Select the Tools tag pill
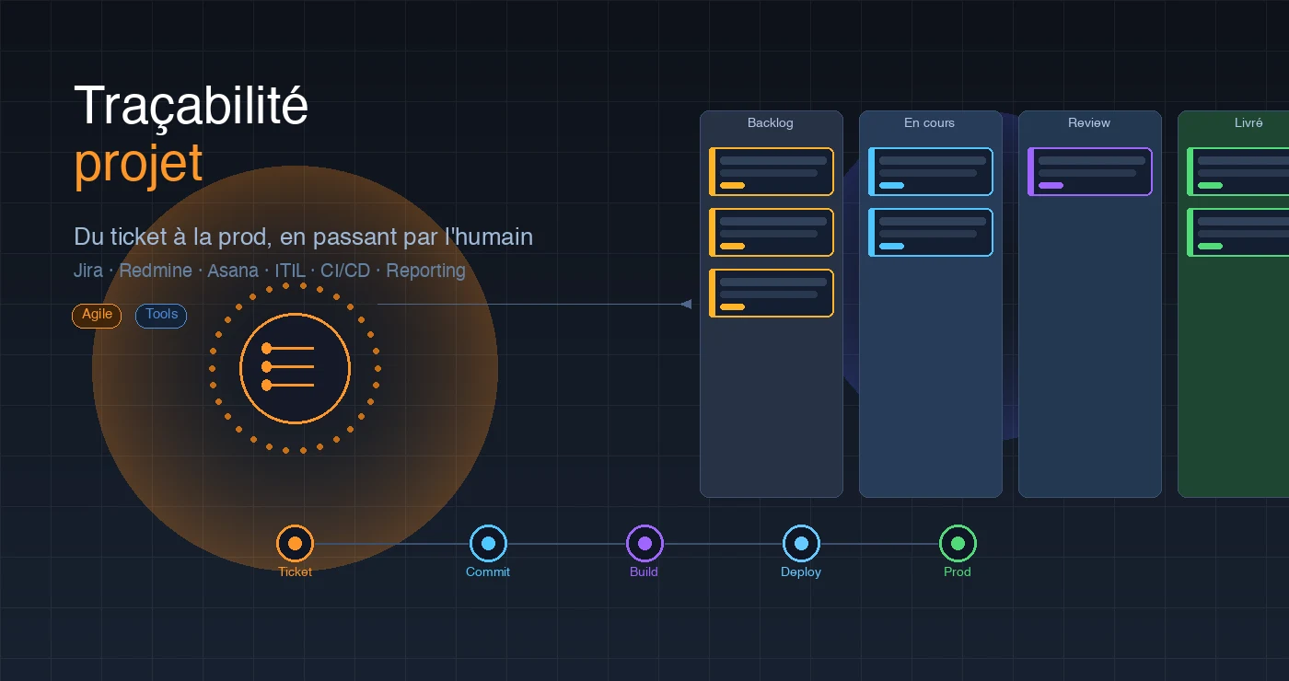Screen dimensions: 1289x681 161,315
